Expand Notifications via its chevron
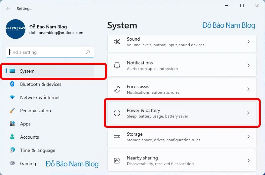 [248, 65]
